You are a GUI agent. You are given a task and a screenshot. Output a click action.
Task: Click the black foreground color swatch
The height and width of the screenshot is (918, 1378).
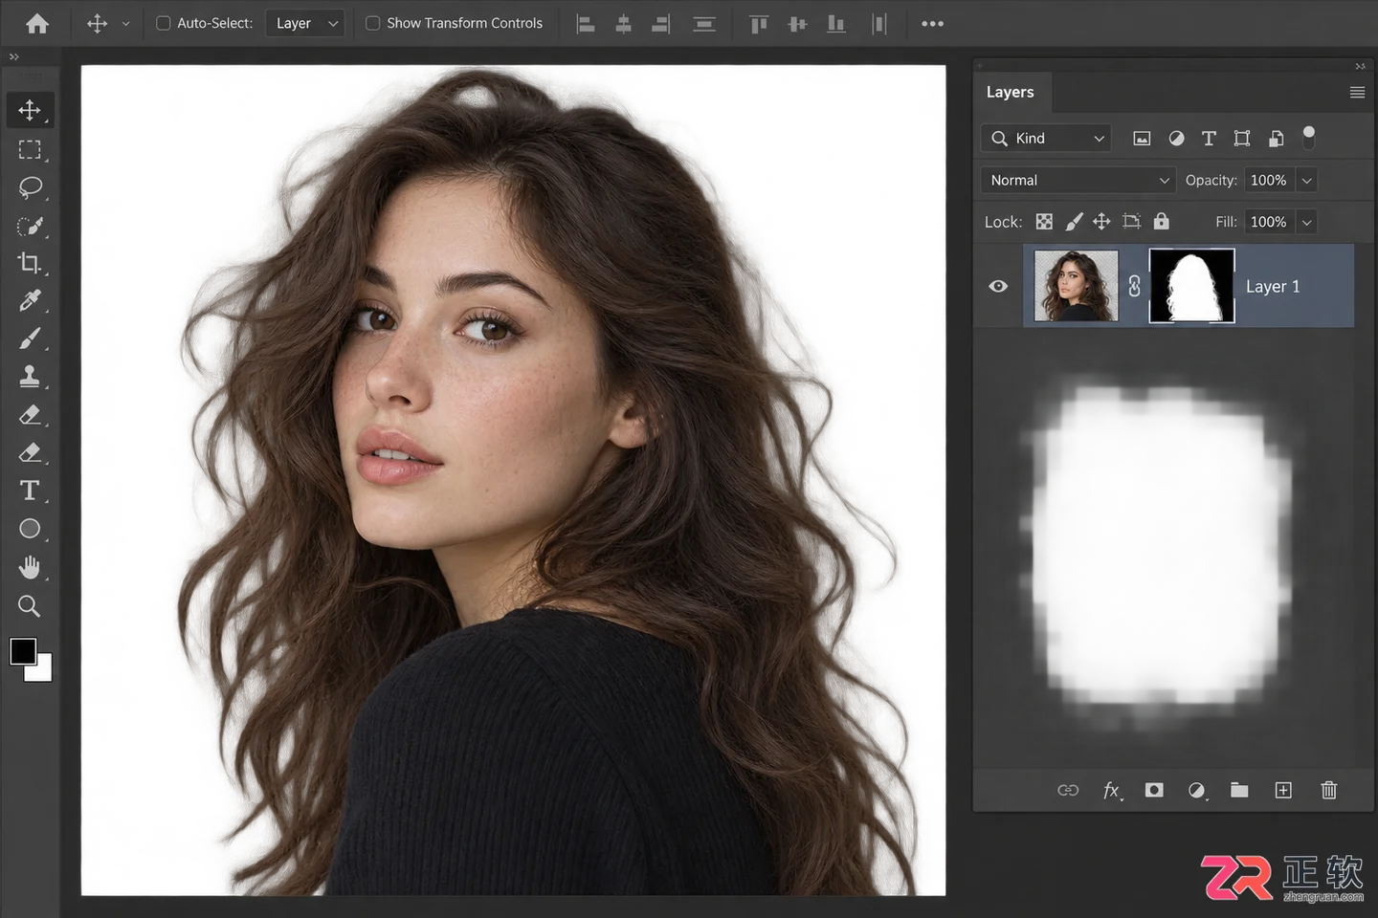(x=23, y=651)
